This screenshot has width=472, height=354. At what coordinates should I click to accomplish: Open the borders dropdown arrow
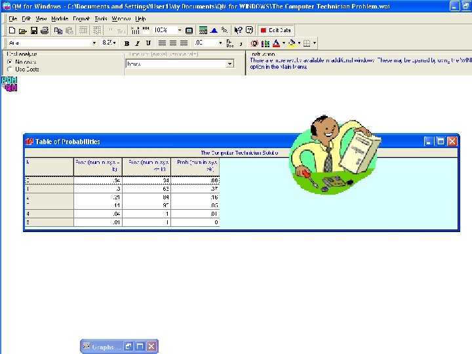pos(315,43)
